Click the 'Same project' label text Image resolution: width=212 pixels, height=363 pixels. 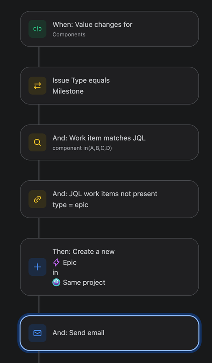tap(84, 283)
